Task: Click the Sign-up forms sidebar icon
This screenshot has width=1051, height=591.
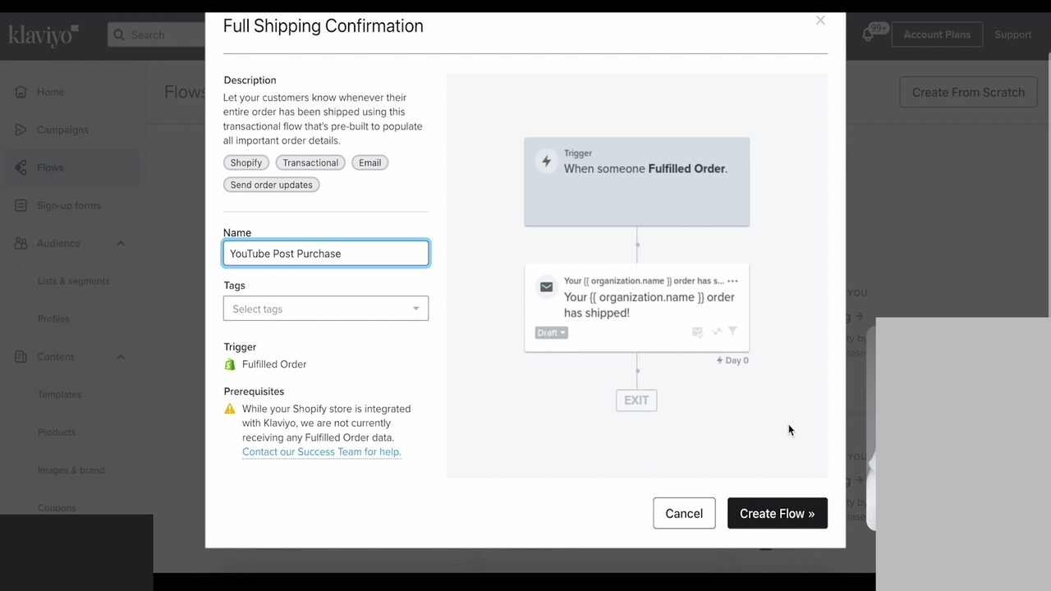Action: (x=21, y=205)
